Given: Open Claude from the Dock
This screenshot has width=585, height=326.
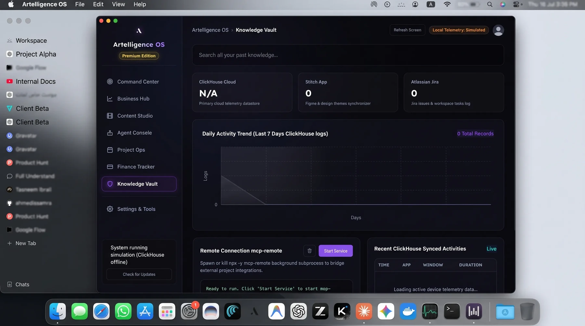Looking at the screenshot, I should (x=364, y=311).
